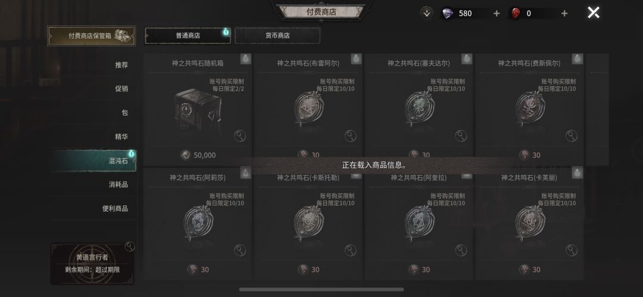Screen dimensions: 643x297
Task: Click the magnifier icon on 神之共鸣石(卡芙丽)
Action: pos(572,250)
